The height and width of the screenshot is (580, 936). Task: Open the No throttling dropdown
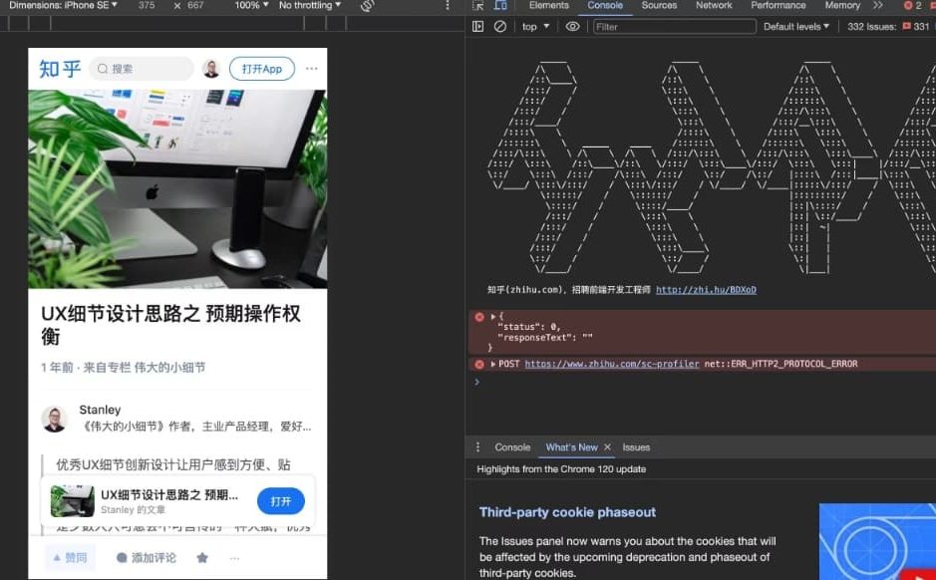coord(310,5)
